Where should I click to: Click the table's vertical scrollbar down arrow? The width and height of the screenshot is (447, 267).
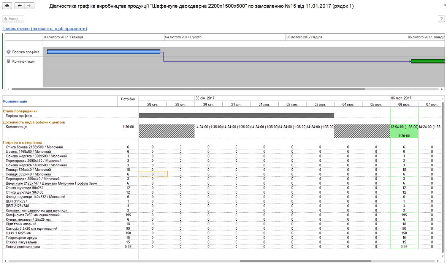point(442,256)
